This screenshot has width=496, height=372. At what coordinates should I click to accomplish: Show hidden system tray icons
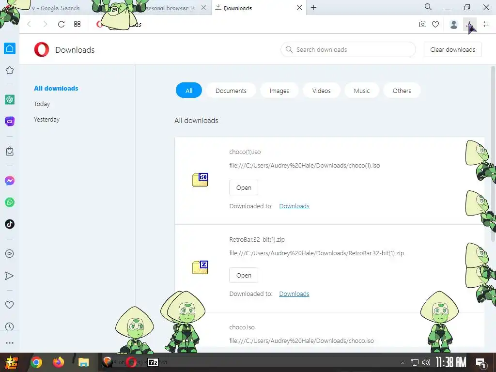pyautogui.click(x=403, y=363)
